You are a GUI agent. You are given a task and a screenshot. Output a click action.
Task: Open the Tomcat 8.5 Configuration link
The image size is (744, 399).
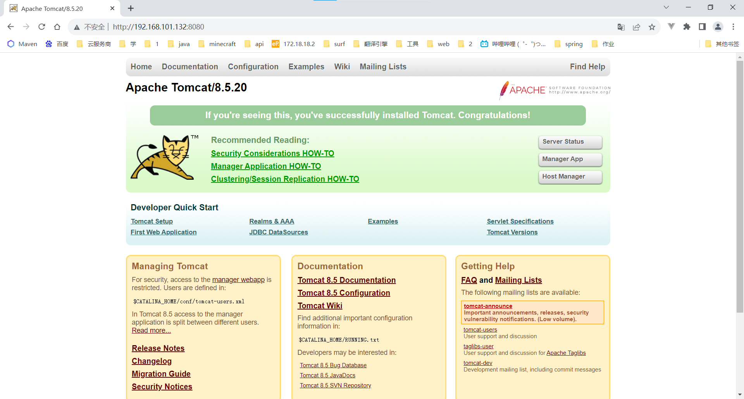(x=344, y=293)
